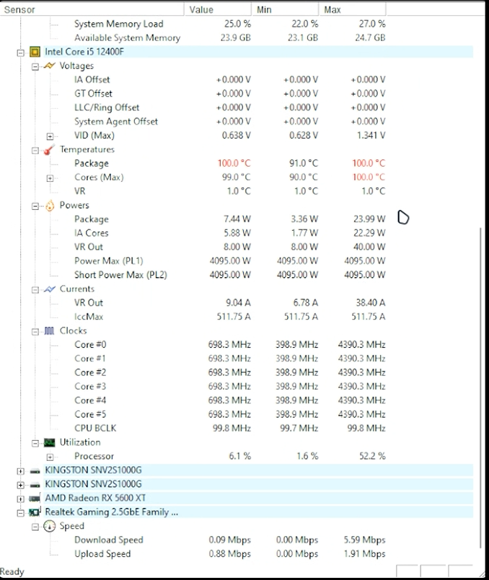
Task: Expand the VID (Max) entry
Action: (x=50, y=136)
